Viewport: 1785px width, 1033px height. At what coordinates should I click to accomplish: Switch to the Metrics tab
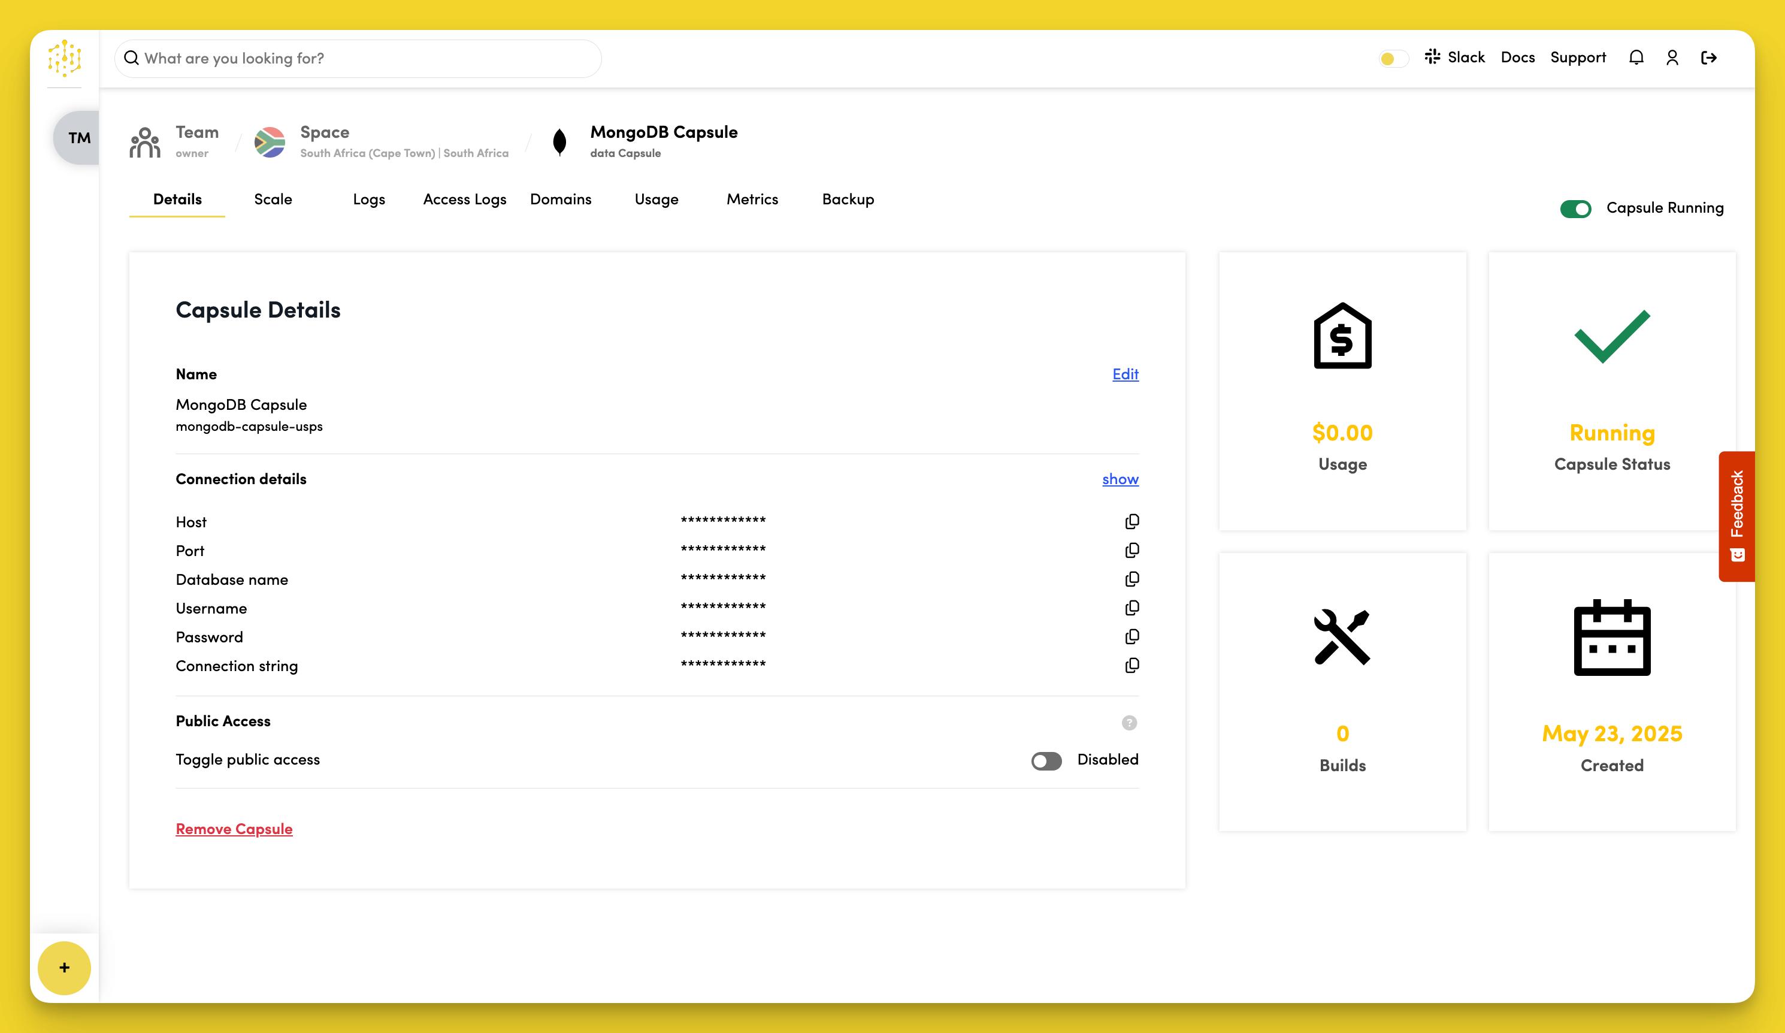(752, 199)
